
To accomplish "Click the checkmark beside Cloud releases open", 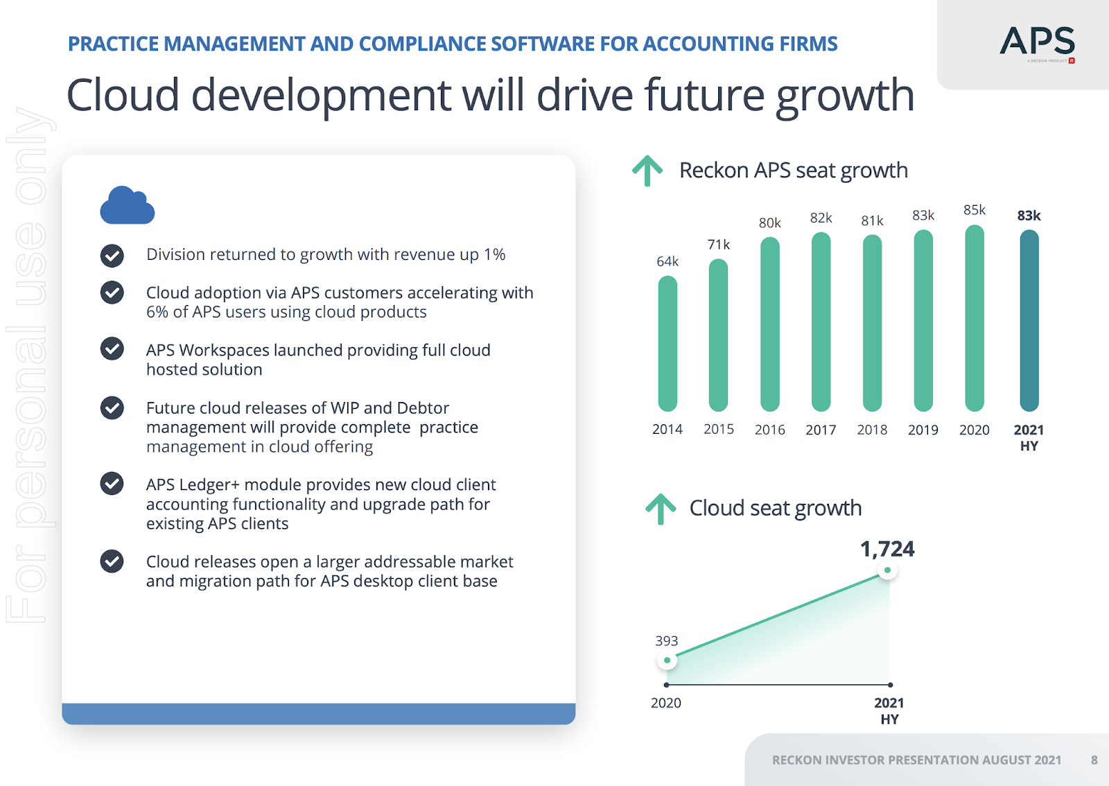I will pos(112,561).
